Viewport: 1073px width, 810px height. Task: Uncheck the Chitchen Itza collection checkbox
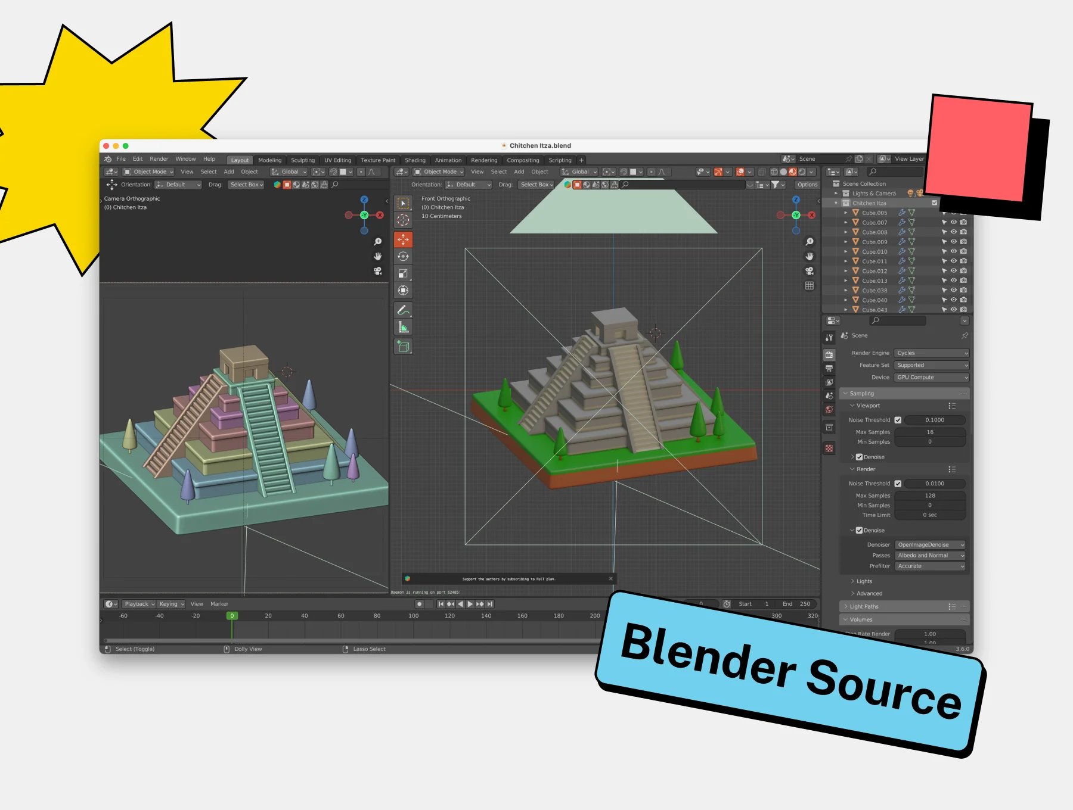(x=935, y=203)
